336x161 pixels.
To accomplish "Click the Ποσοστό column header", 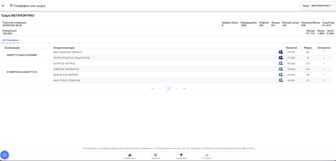I will point(291,48).
